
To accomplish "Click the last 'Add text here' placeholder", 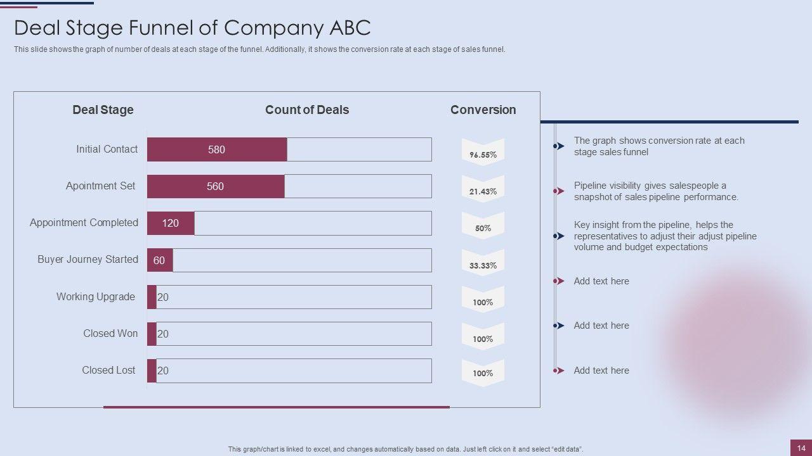I will coord(601,370).
